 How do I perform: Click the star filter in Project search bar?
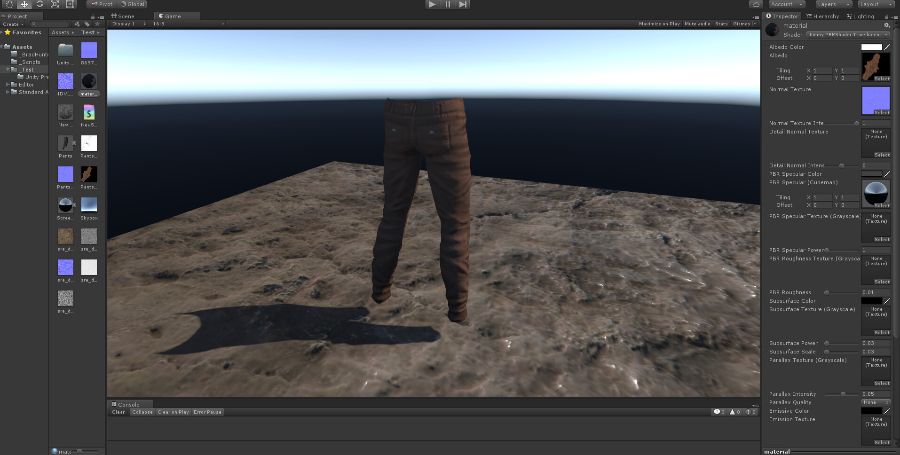click(97, 24)
